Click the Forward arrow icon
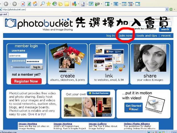Image resolution: width=177 pixels, height=133 pixels. point(14,4)
